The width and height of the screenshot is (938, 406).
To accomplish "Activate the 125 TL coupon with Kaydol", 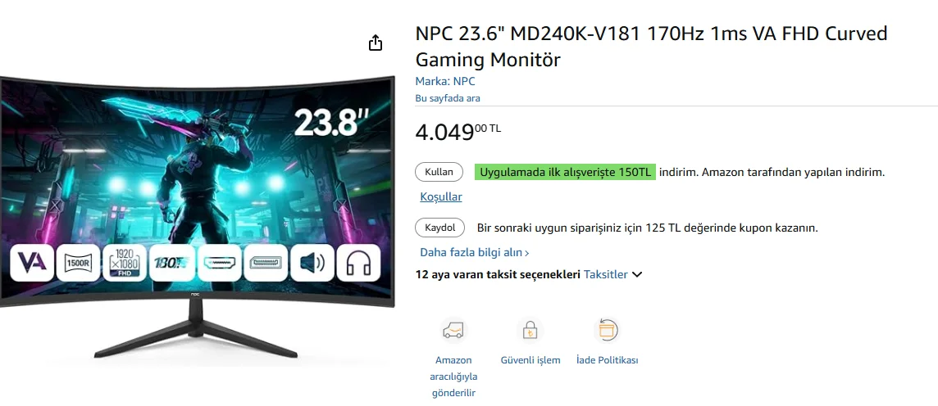I will click(x=439, y=228).
